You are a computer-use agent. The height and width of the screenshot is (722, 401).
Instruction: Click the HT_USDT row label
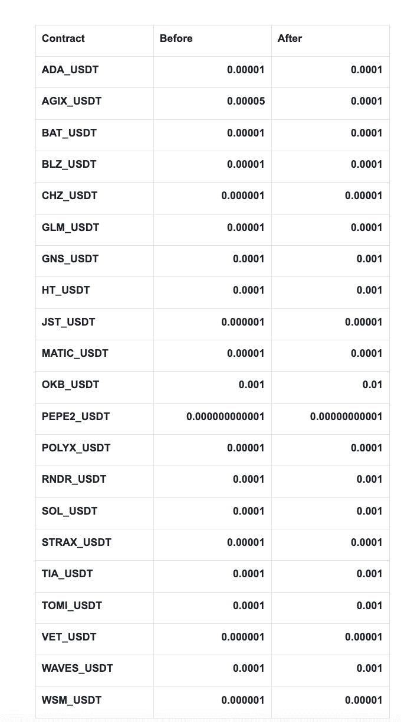[65, 290]
